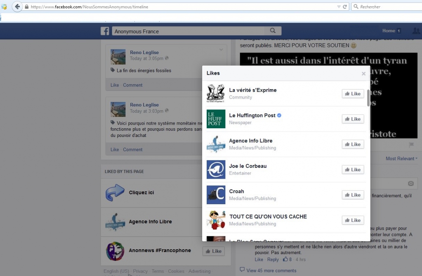Click the address bar padlock icon
The image size is (422, 276).
coord(27,7)
